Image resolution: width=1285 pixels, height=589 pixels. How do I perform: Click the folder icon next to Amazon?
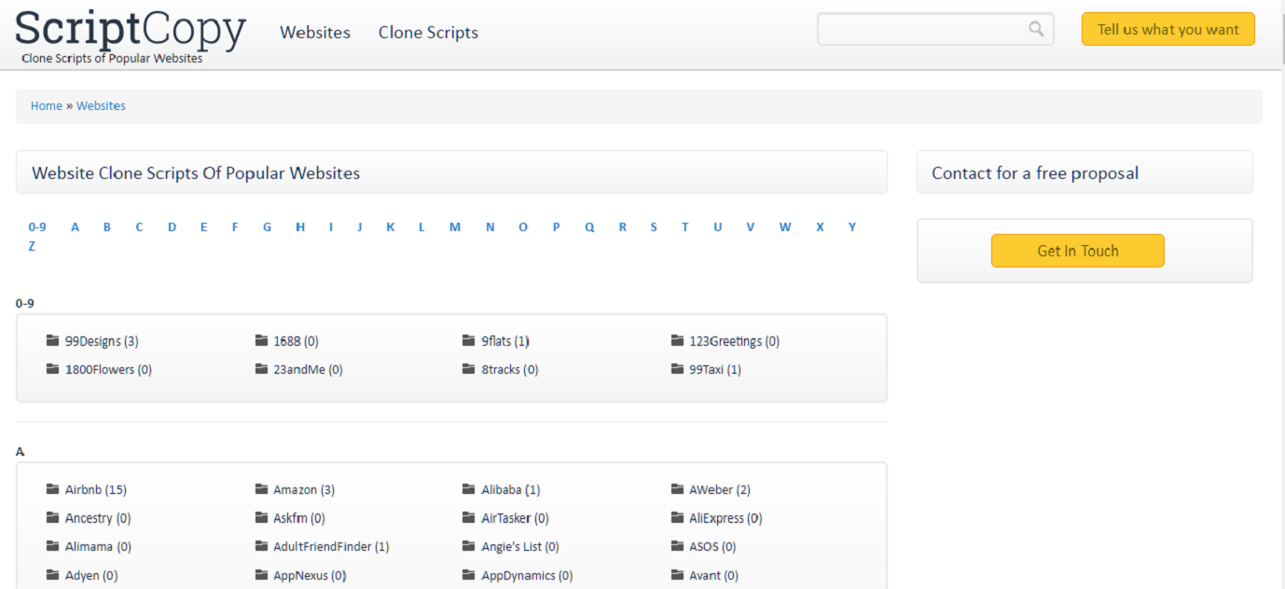(261, 488)
